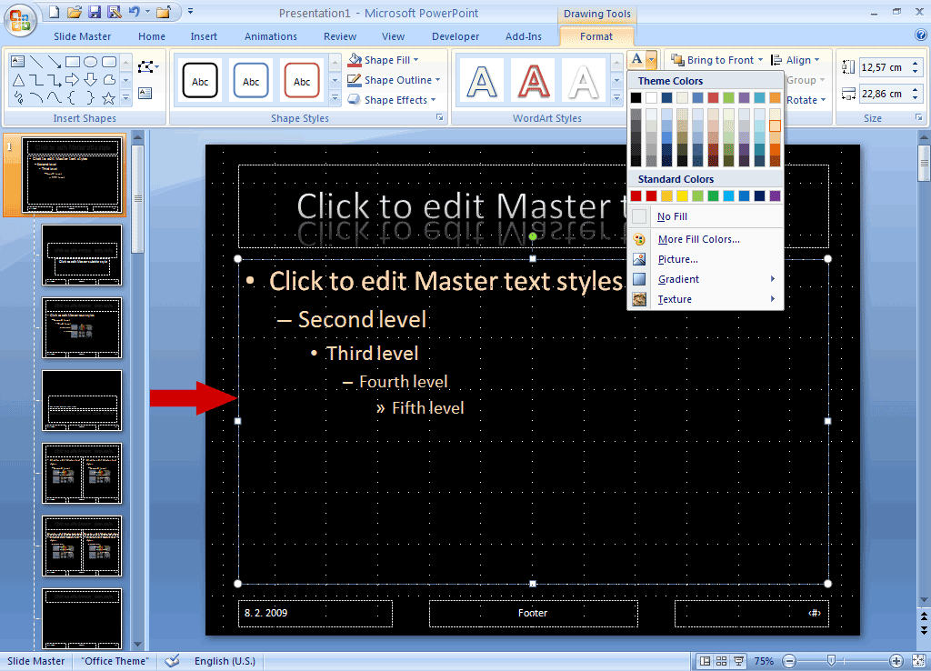Select the oval shape

point(90,61)
